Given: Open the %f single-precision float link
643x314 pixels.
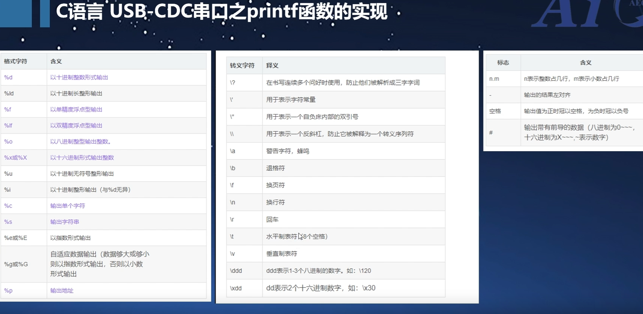Looking at the screenshot, I should coord(7,110).
